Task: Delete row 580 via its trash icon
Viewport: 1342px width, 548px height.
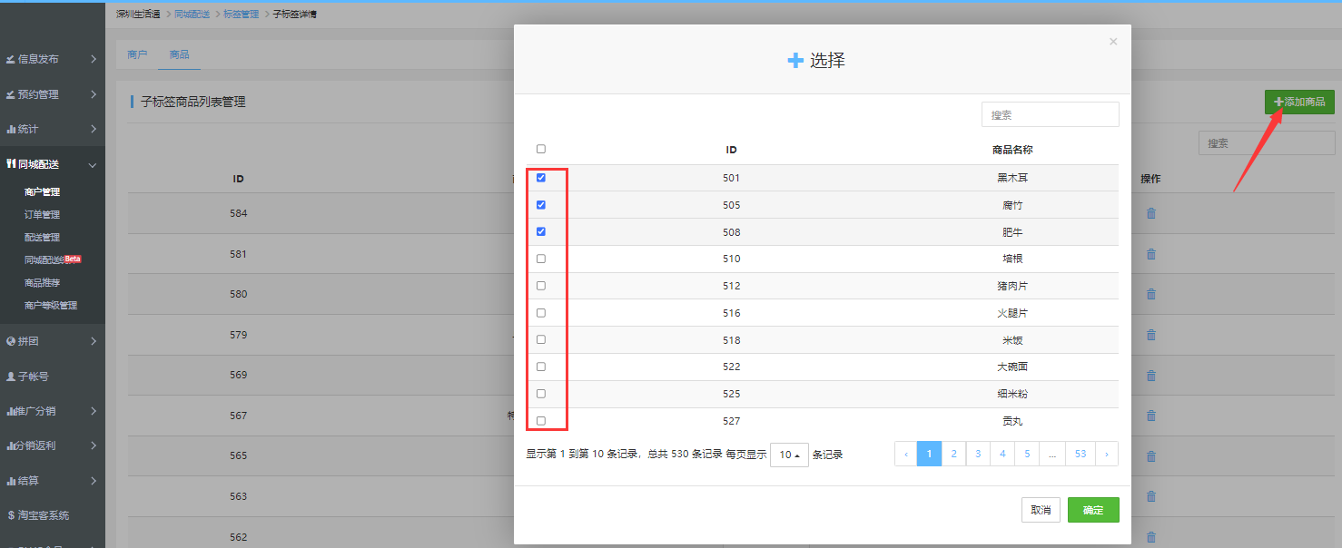Action: click(x=1151, y=295)
